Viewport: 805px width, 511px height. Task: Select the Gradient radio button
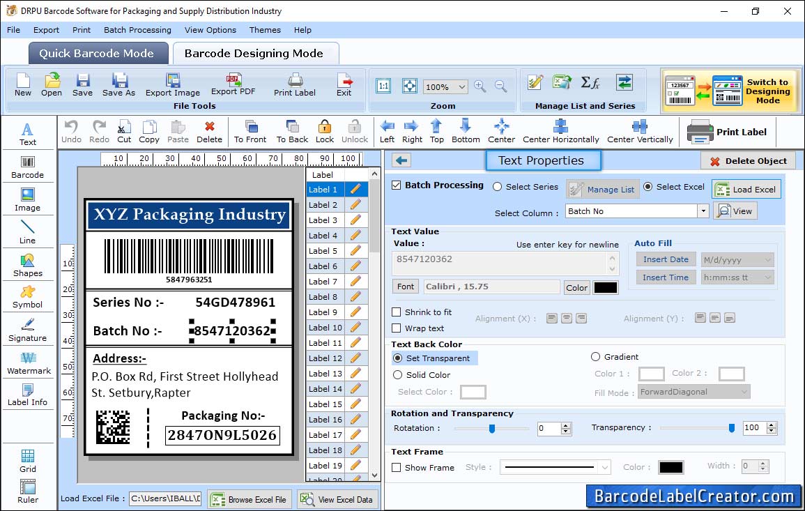(595, 356)
